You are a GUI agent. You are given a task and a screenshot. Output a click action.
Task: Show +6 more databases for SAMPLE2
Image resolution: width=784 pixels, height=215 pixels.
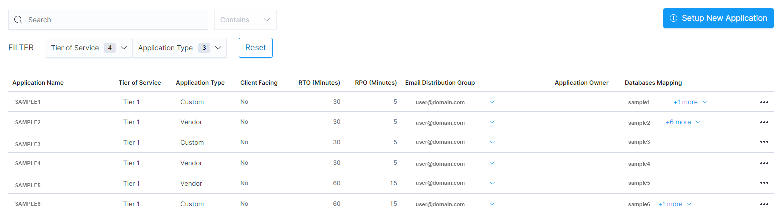tap(683, 122)
